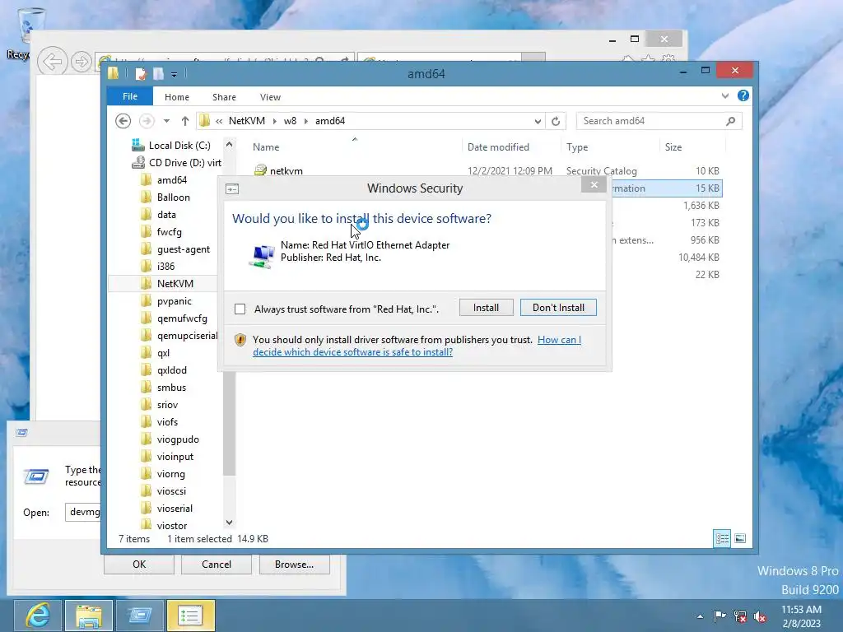
Task: Click the Install button
Action: (x=486, y=308)
